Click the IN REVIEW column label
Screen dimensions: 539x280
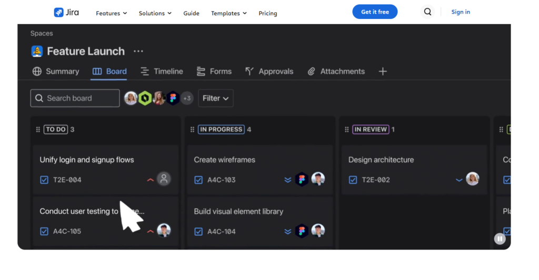coord(371,129)
